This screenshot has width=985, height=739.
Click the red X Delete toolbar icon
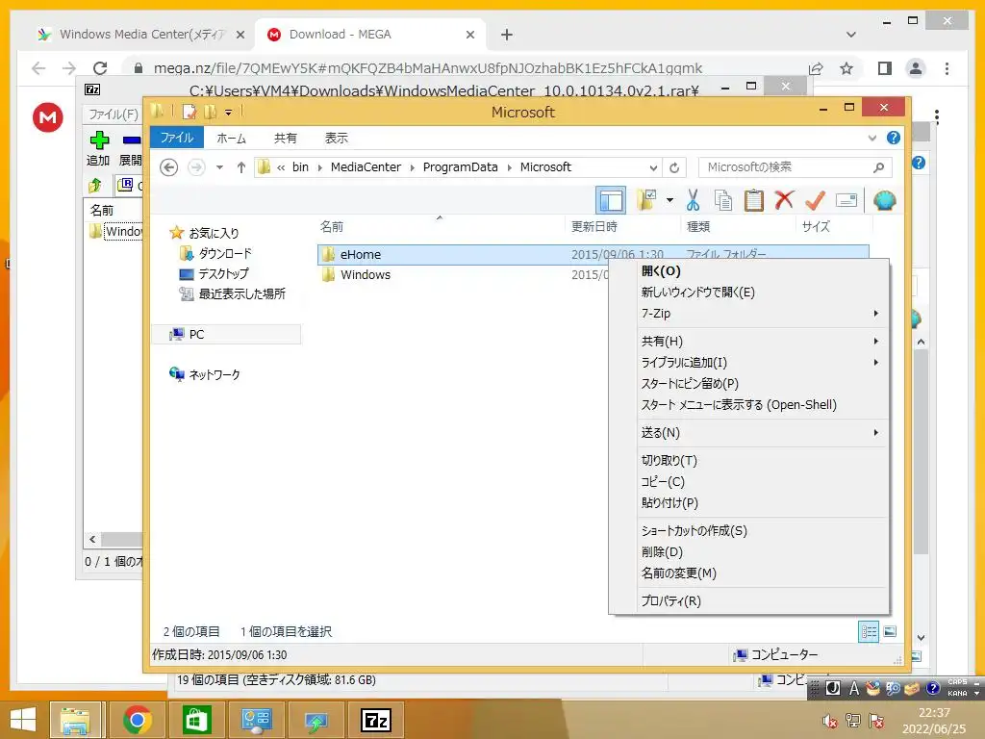[x=784, y=200]
